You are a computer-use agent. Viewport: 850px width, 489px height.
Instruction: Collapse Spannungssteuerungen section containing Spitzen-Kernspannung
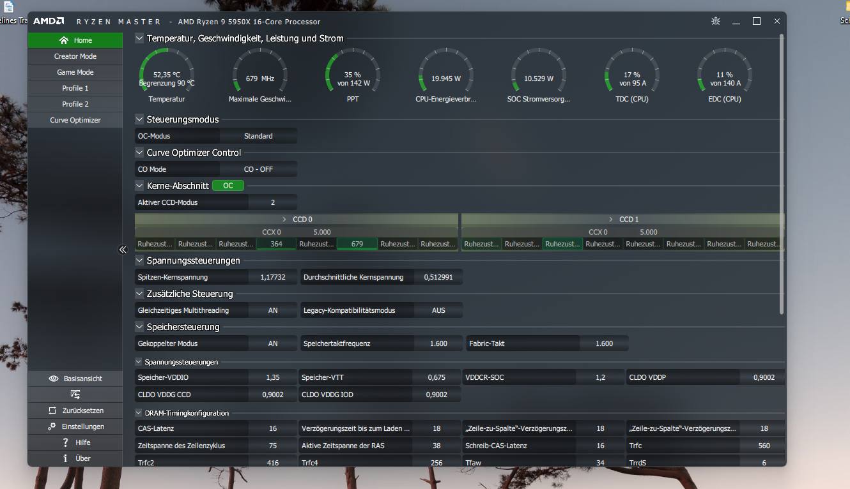tap(139, 260)
